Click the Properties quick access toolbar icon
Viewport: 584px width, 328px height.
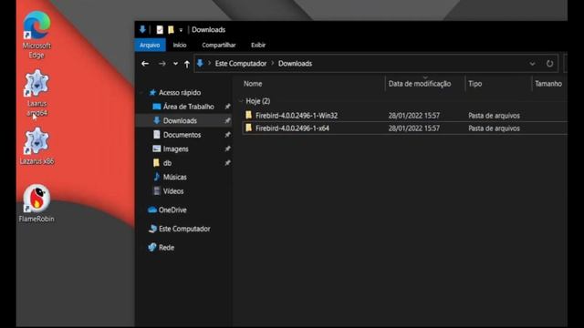pyautogui.click(x=160, y=30)
